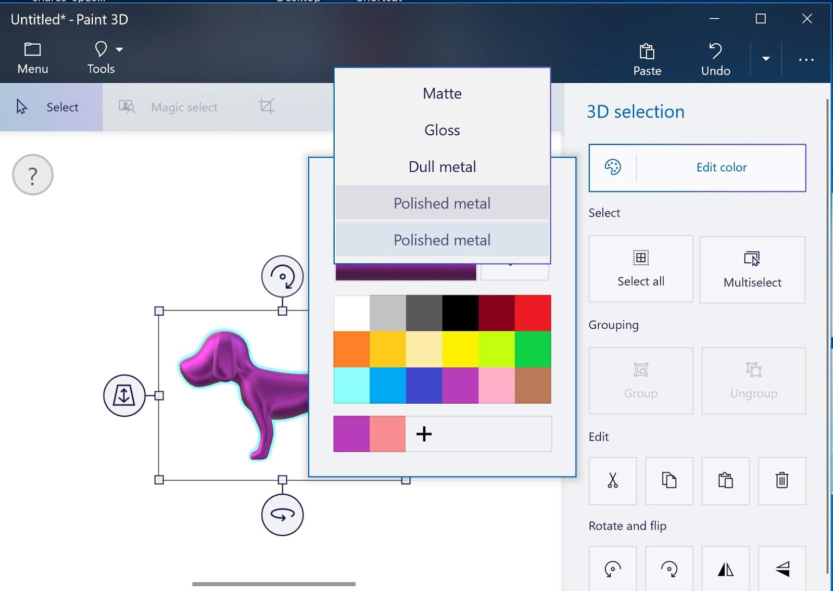Click the bottom rotation handle below the dog
833x591 pixels.
[x=282, y=515]
